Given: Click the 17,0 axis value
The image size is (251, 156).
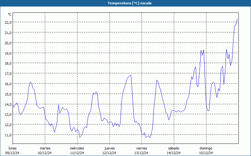Looking at the screenshot, I should click(8, 74).
